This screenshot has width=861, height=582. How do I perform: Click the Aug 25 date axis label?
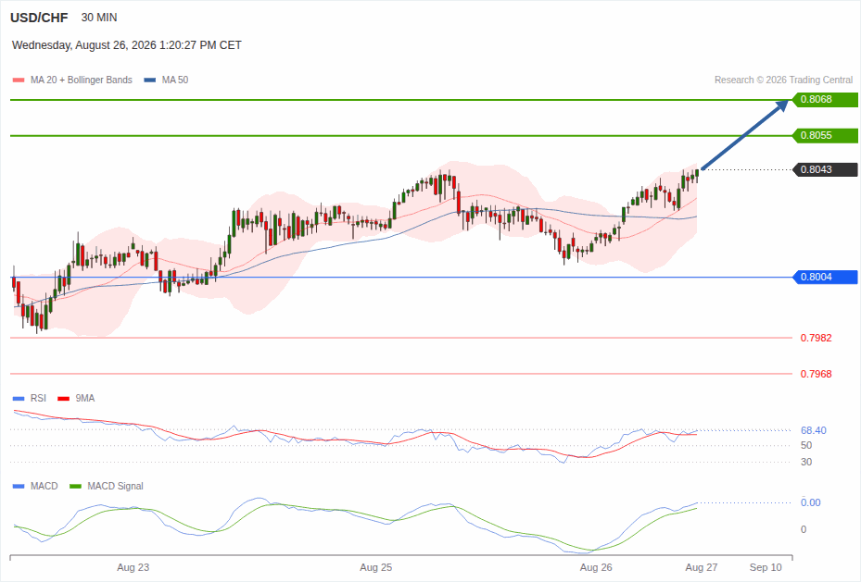pos(376,568)
